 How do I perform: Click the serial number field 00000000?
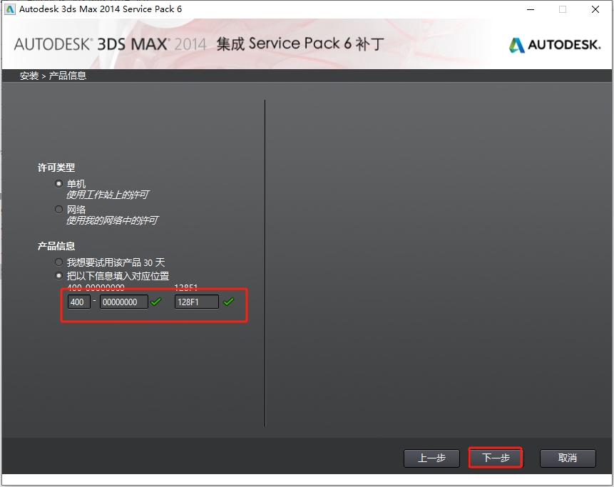point(124,302)
